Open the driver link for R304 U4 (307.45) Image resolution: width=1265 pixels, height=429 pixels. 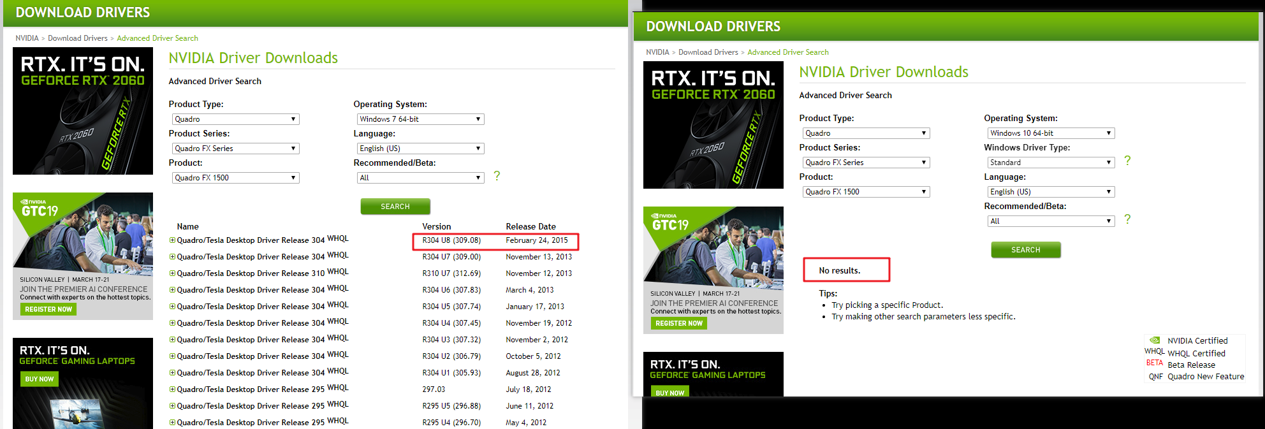[251, 323]
